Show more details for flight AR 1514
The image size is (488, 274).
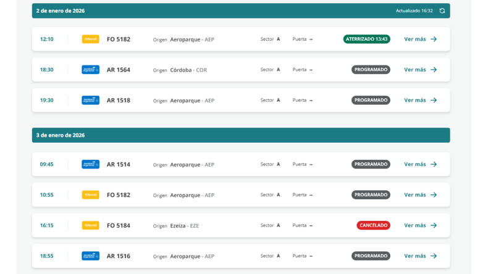[420, 164]
